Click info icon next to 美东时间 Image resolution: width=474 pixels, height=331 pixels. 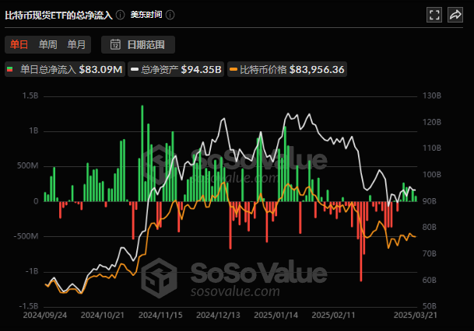click(170, 15)
